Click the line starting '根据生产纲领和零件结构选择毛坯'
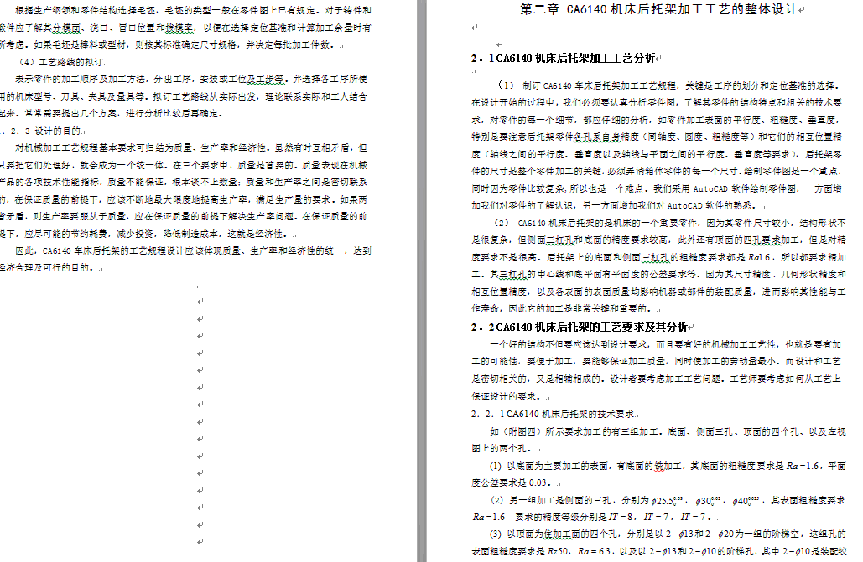This screenshot has height=562, width=863. [x=193, y=10]
